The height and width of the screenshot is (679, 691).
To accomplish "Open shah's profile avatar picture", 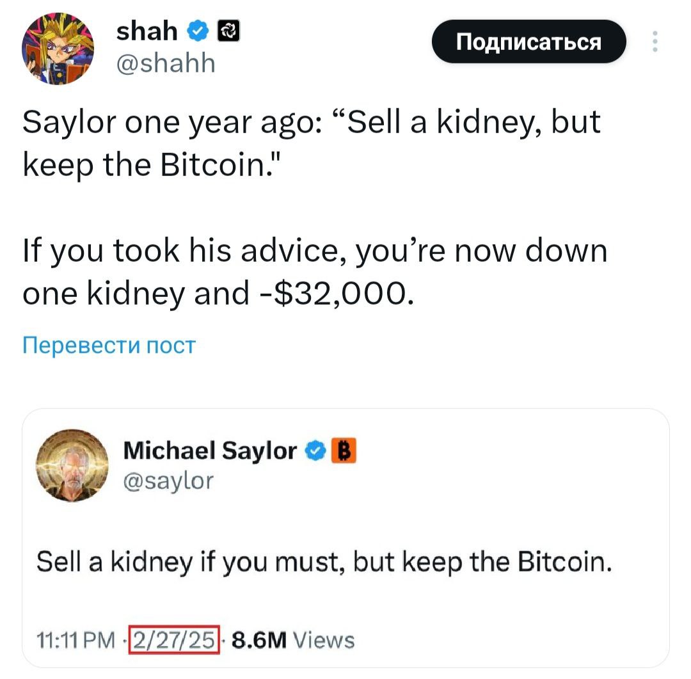I will [58, 49].
